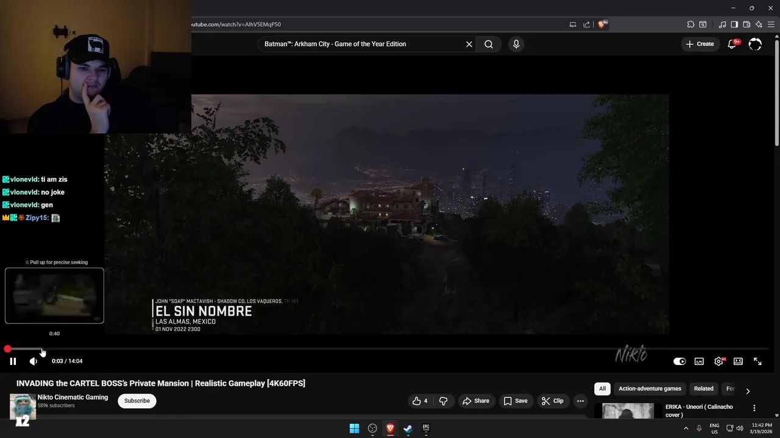Open Leo AI sparkle icon
The width and height of the screenshot is (780, 438).
759,24
